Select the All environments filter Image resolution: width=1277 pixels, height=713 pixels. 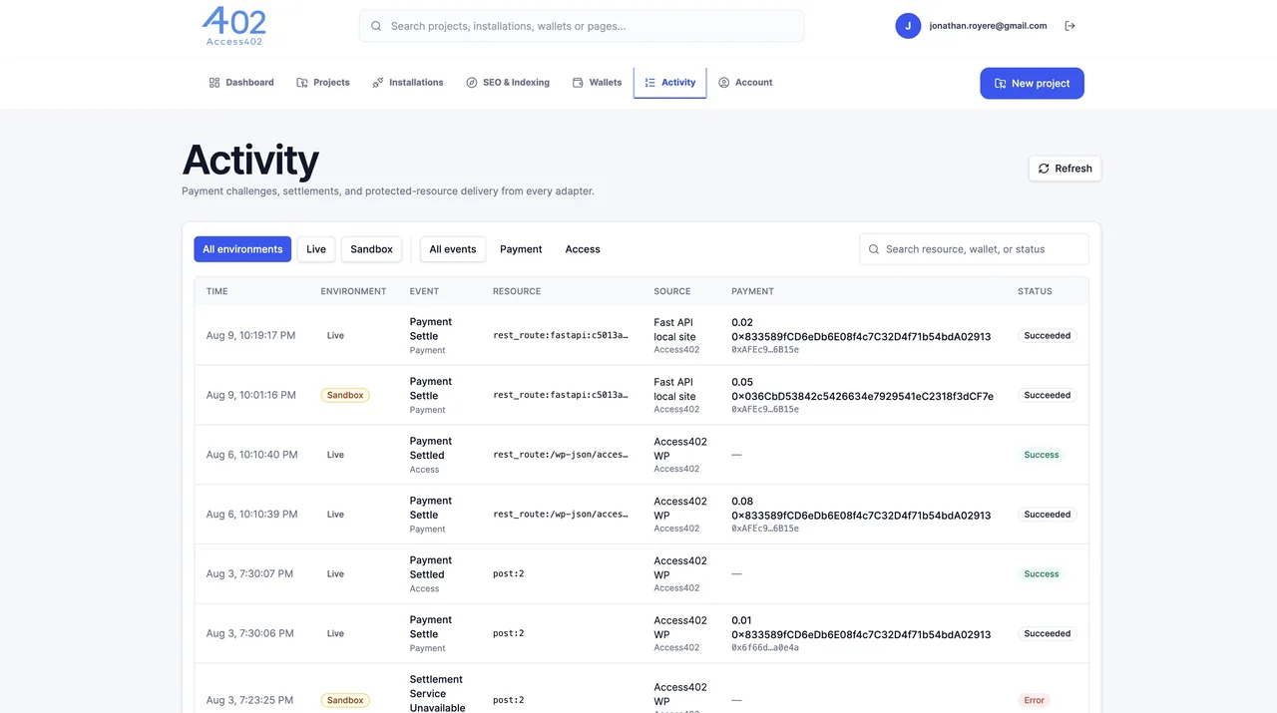click(242, 249)
